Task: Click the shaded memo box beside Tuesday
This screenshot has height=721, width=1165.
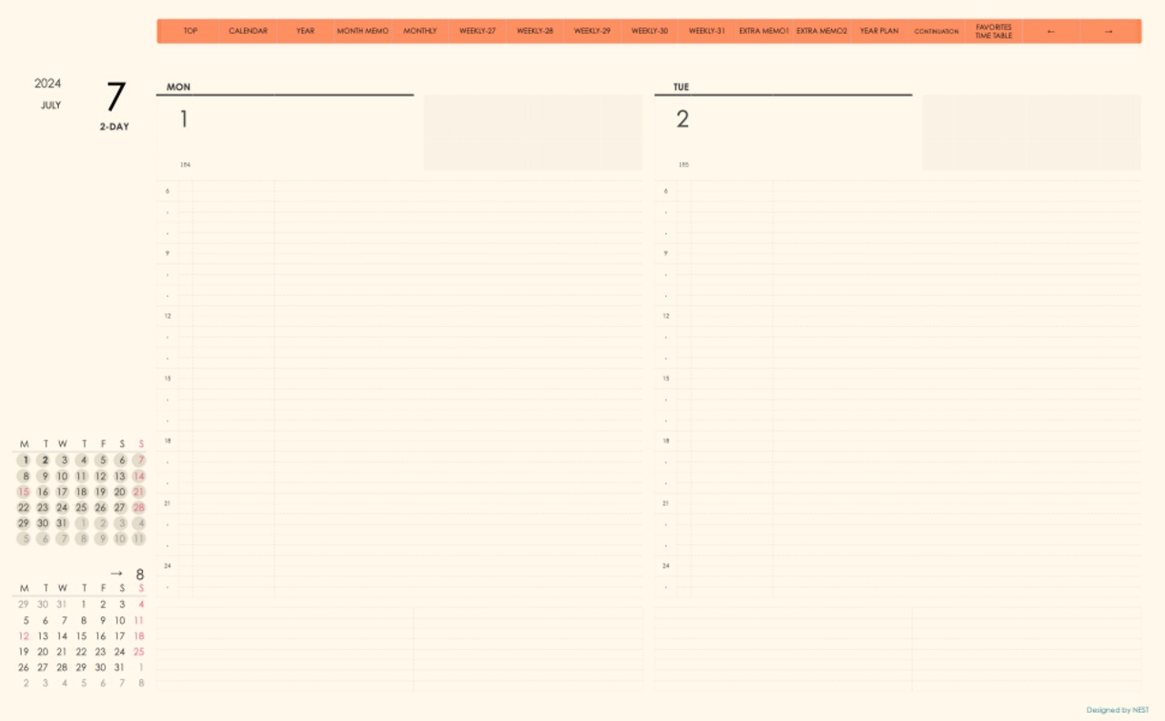Action: coord(1031,132)
